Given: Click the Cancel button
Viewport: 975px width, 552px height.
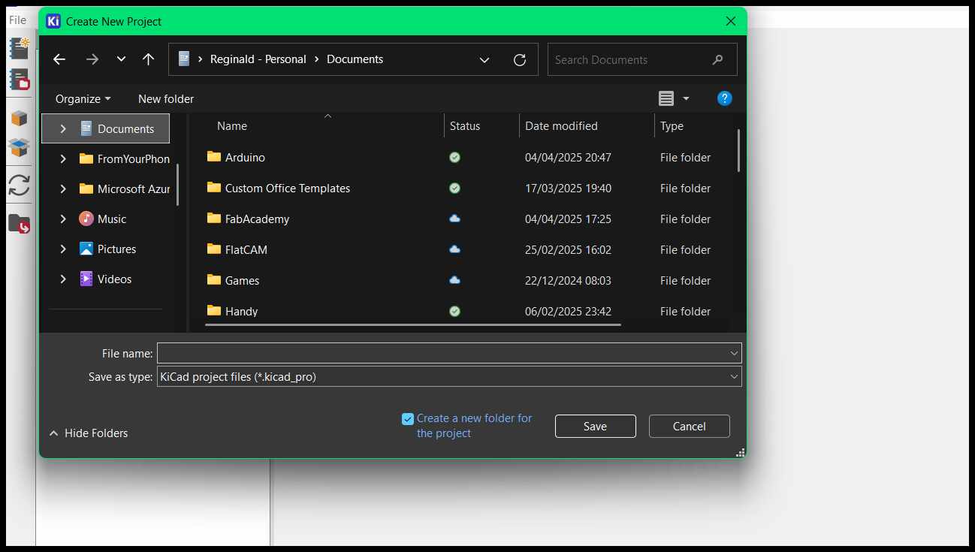Looking at the screenshot, I should click(x=689, y=427).
